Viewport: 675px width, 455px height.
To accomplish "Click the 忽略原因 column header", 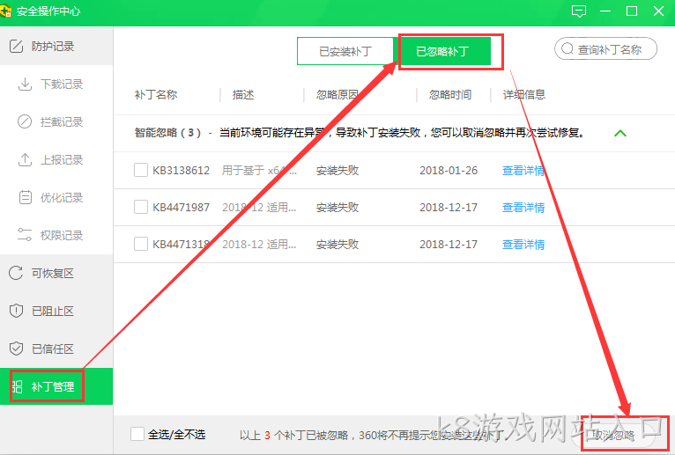I will pos(337,95).
